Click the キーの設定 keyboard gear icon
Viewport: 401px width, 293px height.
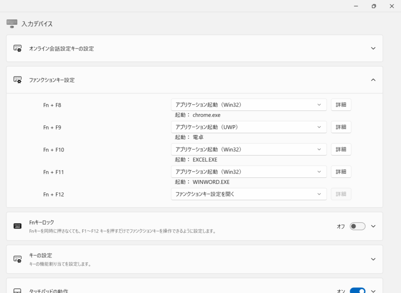(18, 259)
